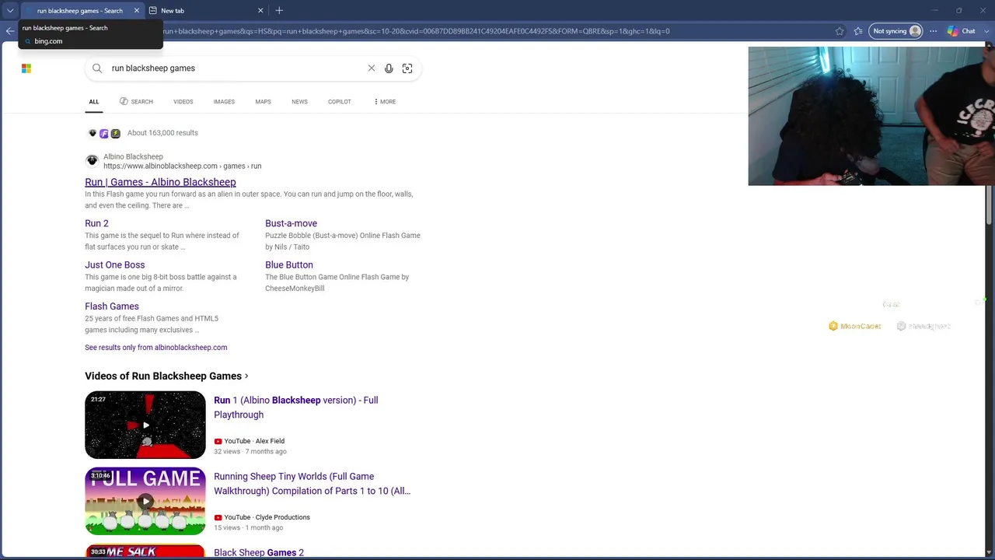
Task: Expand Videos of Run Blacksheep Games heading
Action: tap(166, 376)
